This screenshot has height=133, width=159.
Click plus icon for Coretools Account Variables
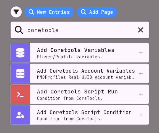click(x=141, y=74)
